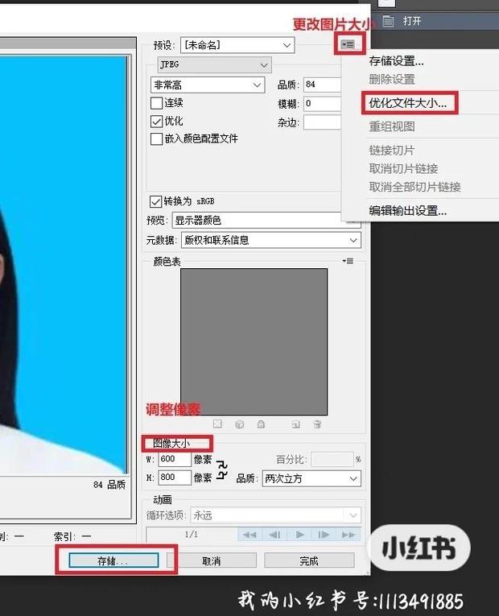Step to the previous animation frame
Screen dimensions: 499x616
(x=274, y=535)
